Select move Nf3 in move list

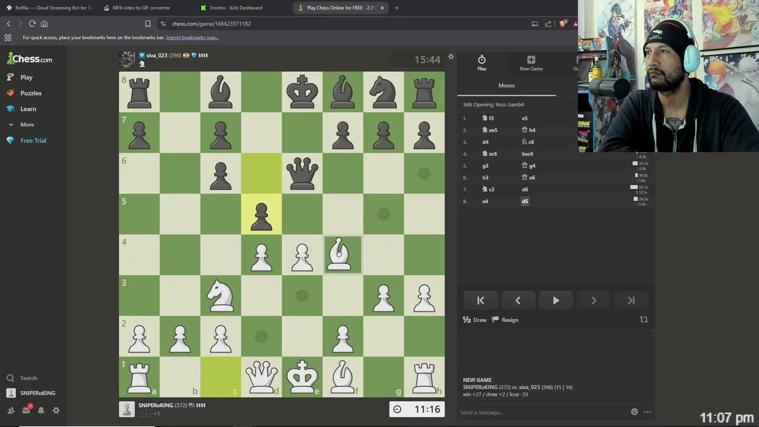[x=488, y=118]
